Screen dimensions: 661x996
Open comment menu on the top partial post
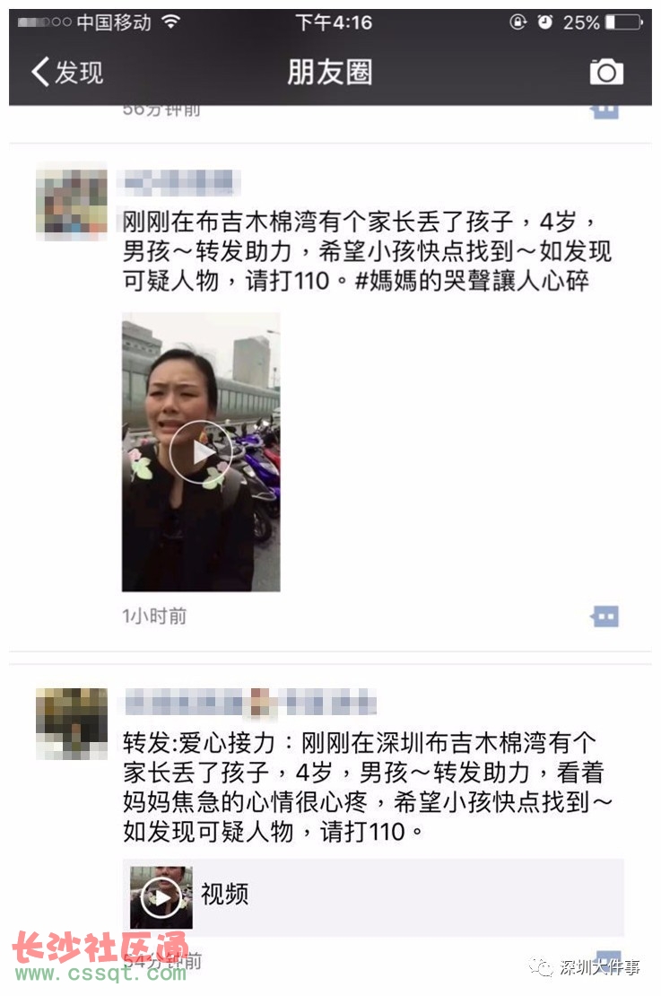coord(605,112)
